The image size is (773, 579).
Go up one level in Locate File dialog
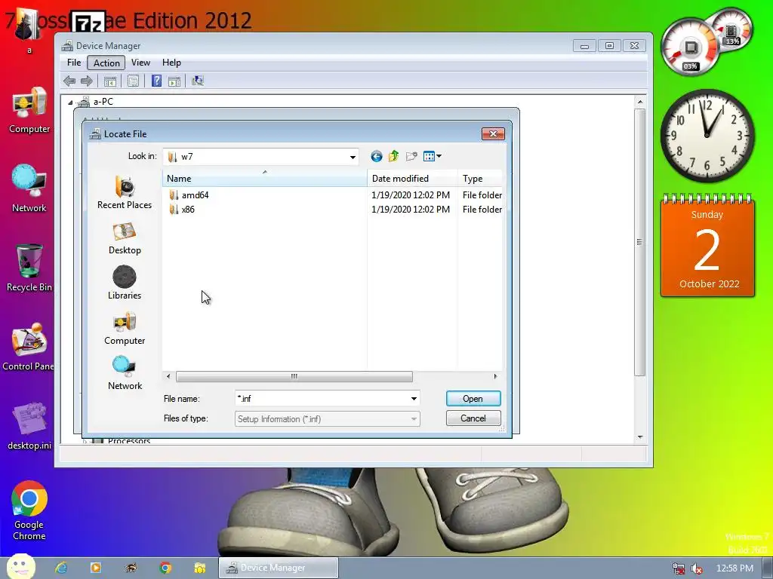coord(393,157)
